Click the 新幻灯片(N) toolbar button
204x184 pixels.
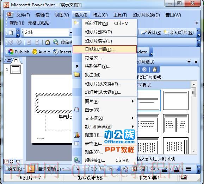[179, 32]
